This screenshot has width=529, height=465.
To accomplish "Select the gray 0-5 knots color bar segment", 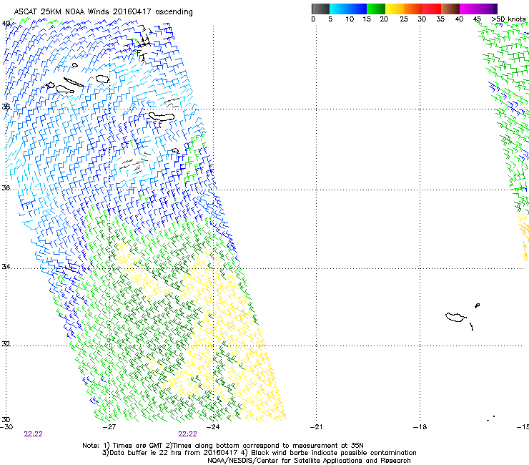I will pos(320,9).
